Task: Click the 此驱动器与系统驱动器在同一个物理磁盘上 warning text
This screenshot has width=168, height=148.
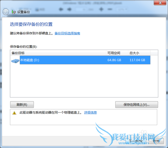Action: coord(50,112)
